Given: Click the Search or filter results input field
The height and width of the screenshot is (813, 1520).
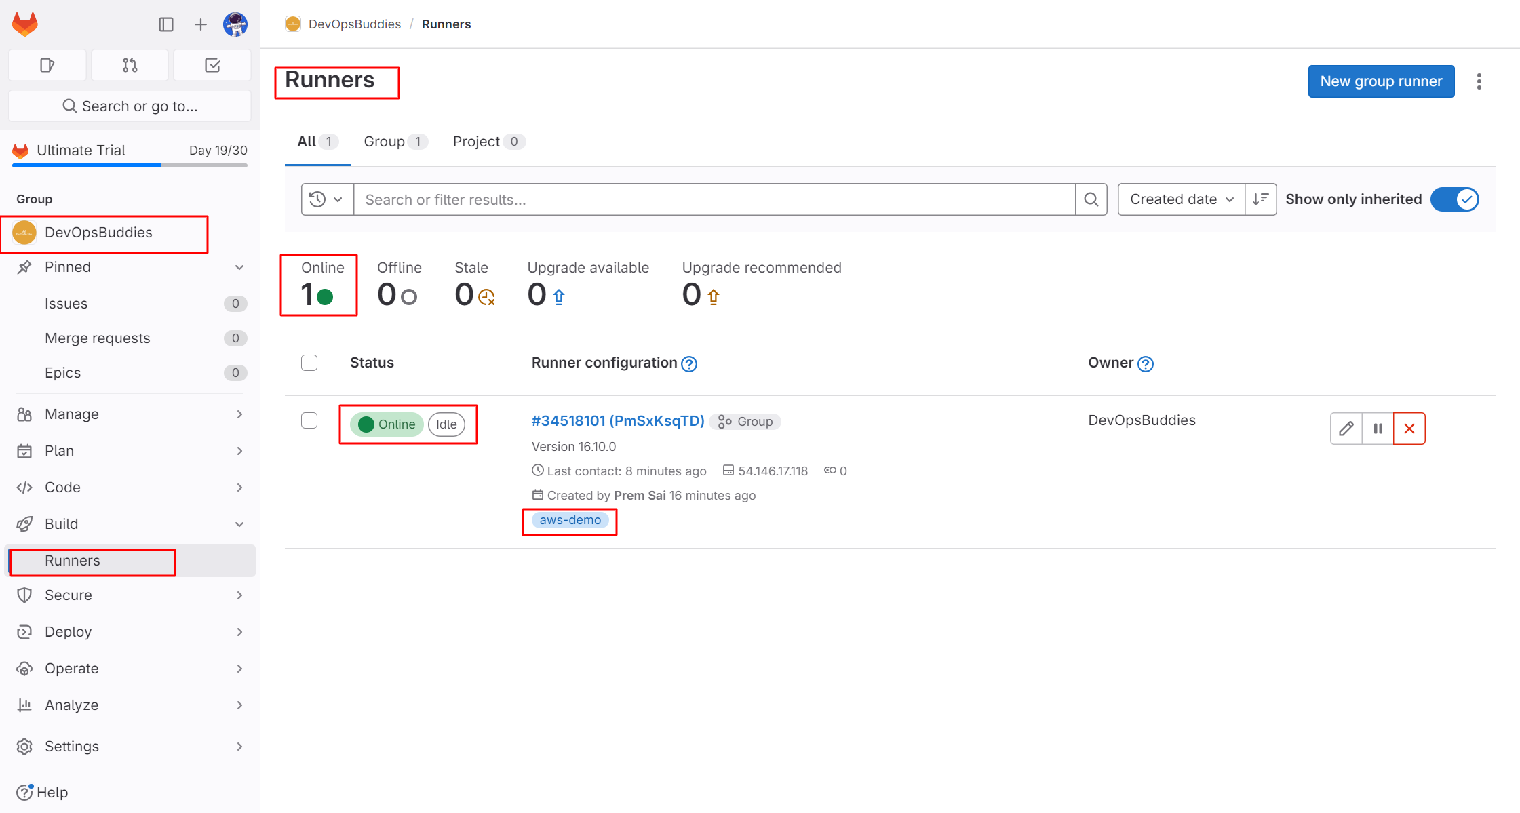Looking at the screenshot, I should (x=714, y=199).
